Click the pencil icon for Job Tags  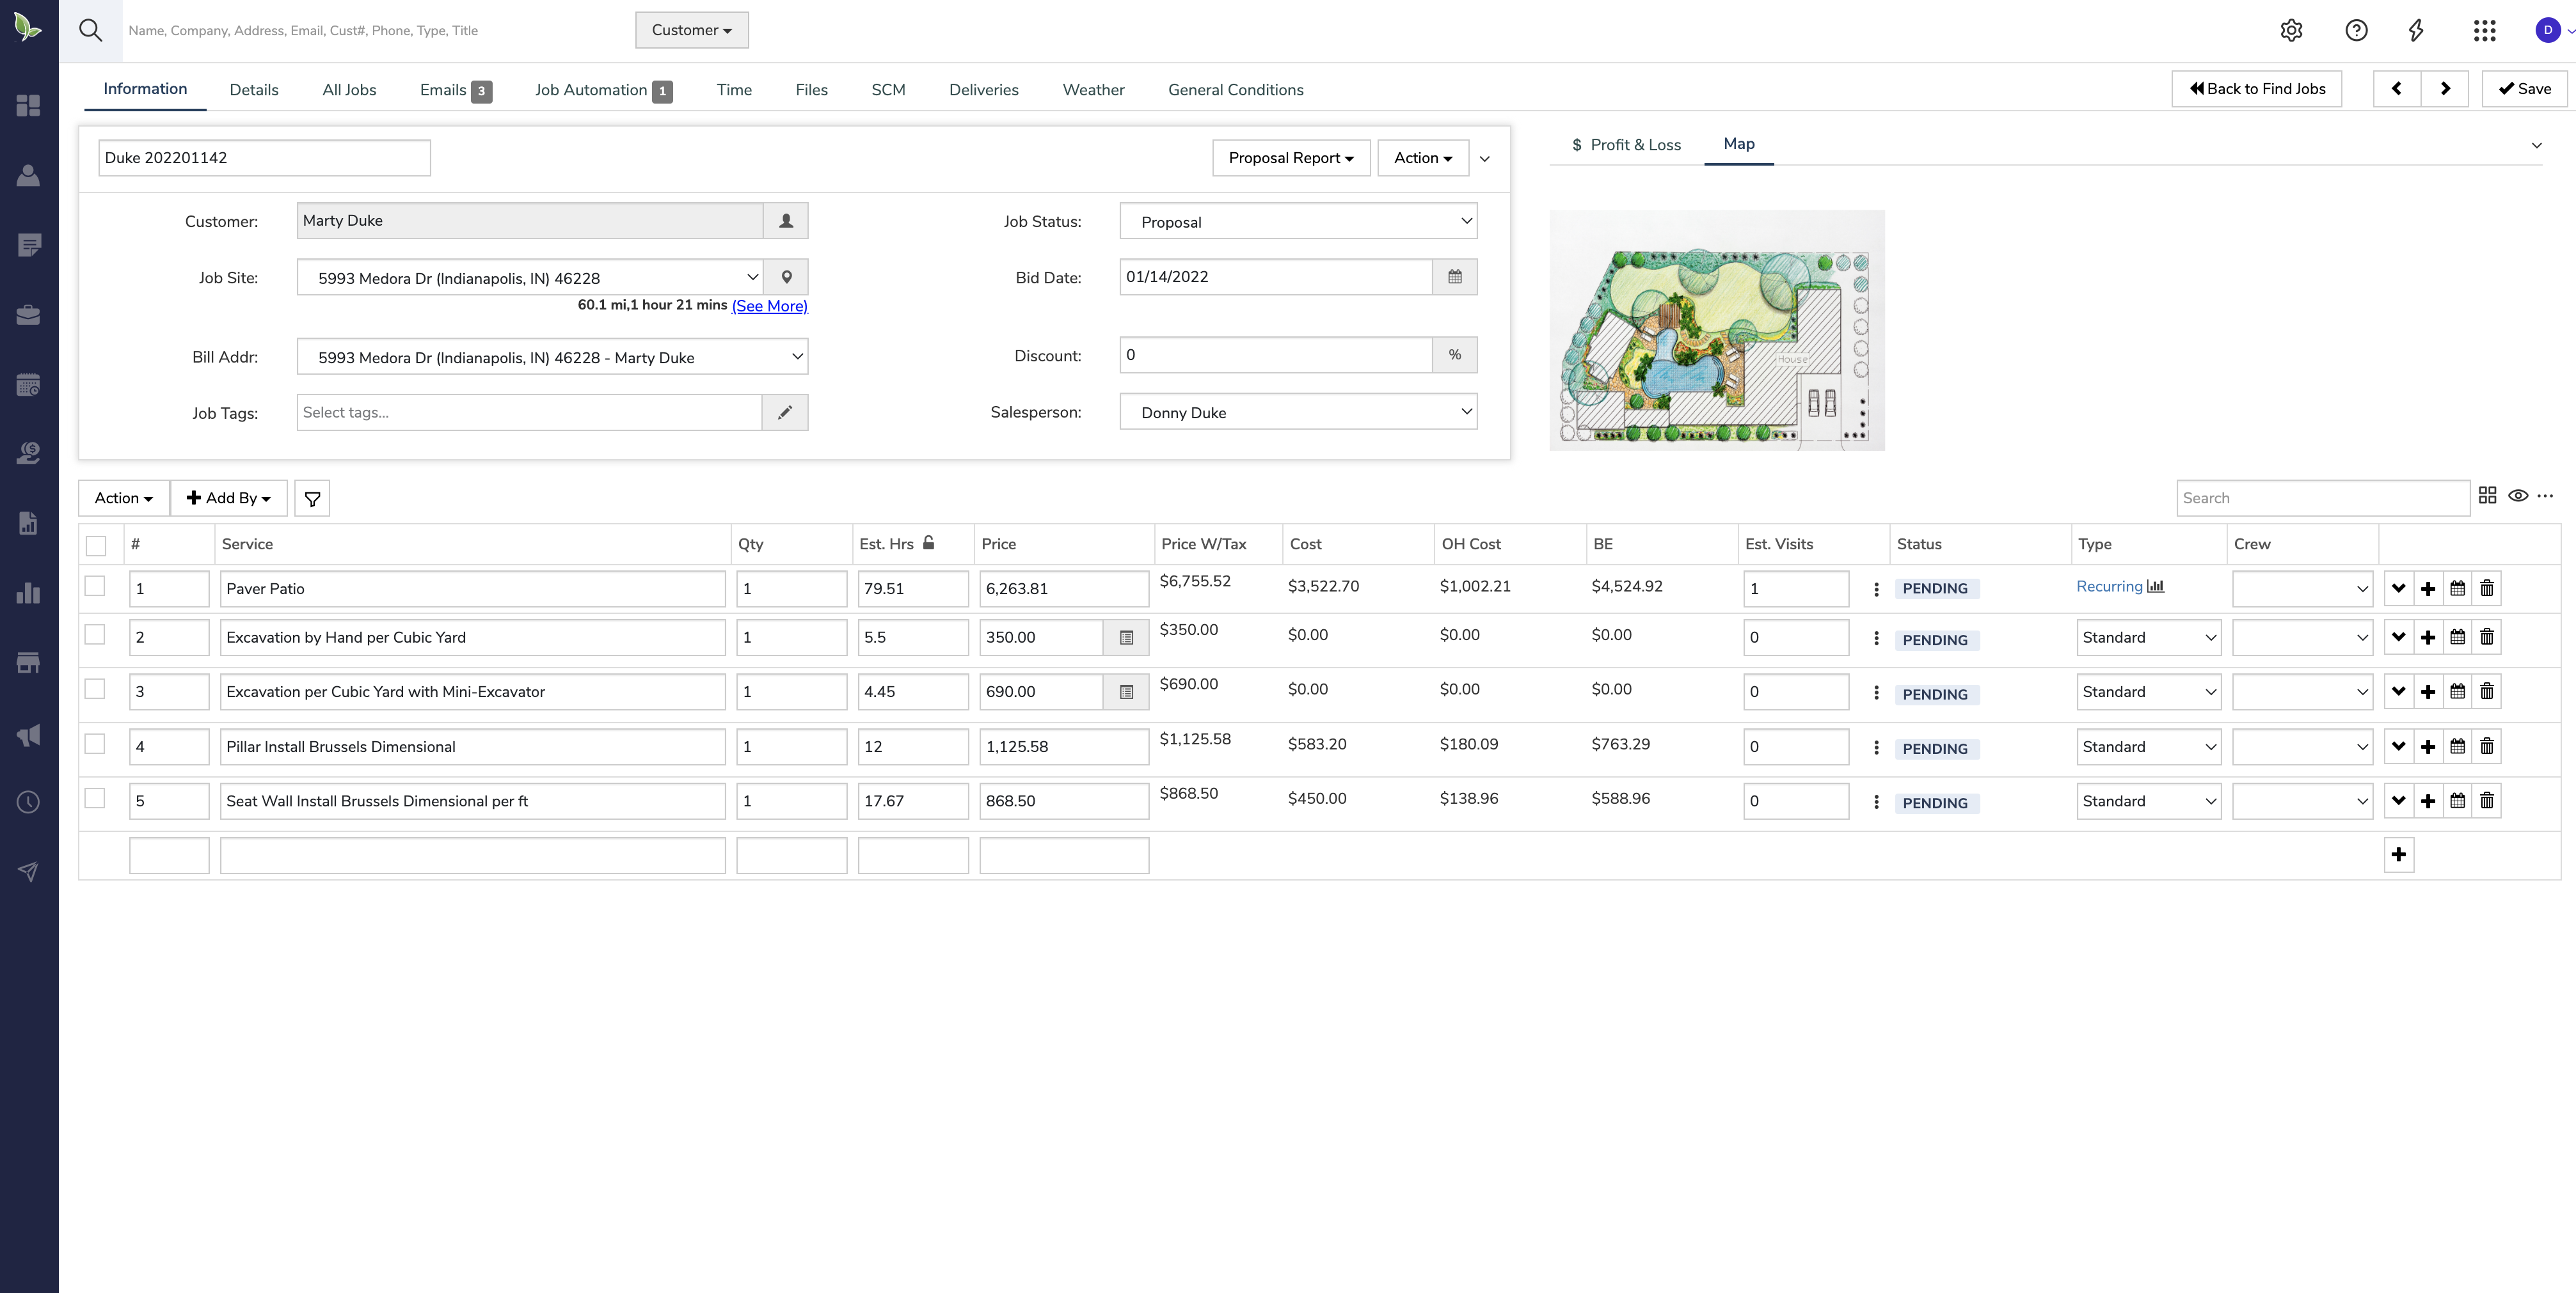(x=785, y=412)
